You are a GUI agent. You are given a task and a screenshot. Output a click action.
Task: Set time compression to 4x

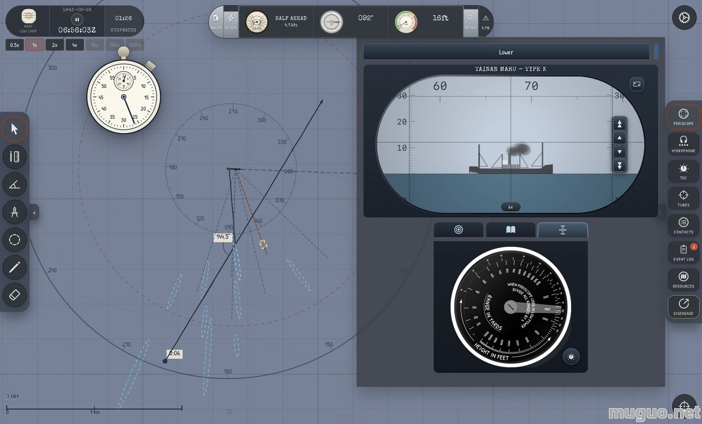pyautogui.click(x=75, y=45)
